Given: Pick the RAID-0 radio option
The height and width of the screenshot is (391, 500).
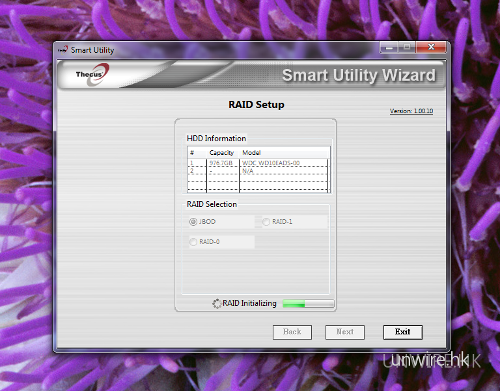Looking at the screenshot, I should tap(193, 242).
